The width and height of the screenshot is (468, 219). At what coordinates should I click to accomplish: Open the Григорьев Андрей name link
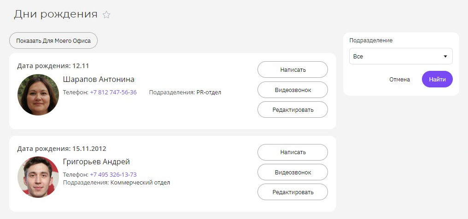(x=96, y=162)
